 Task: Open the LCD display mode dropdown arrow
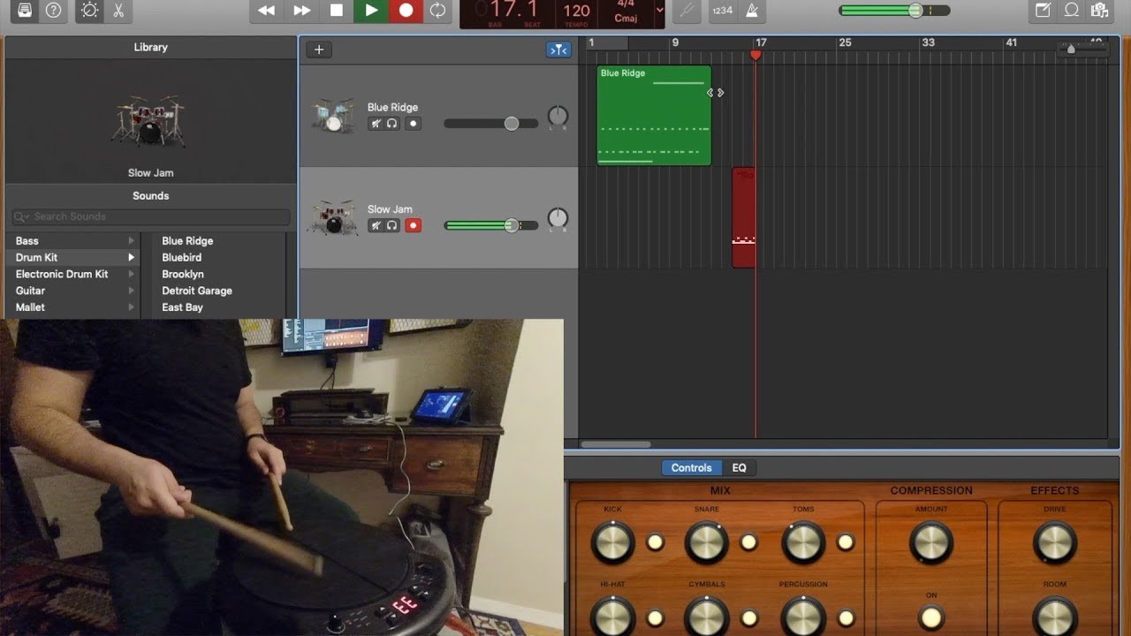coord(659,11)
